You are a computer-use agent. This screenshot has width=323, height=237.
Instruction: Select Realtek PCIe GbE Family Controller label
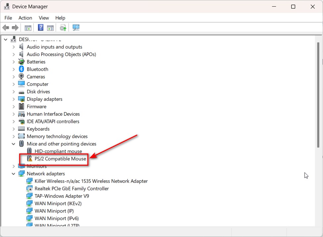pyautogui.click(x=72, y=189)
